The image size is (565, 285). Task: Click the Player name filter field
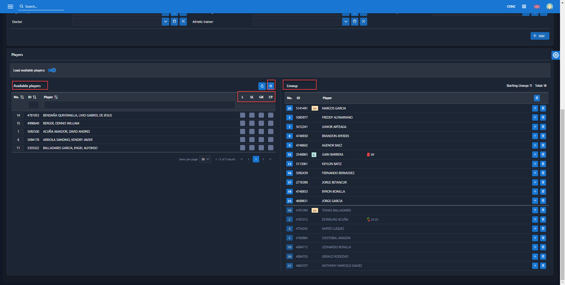[x=139, y=105]
